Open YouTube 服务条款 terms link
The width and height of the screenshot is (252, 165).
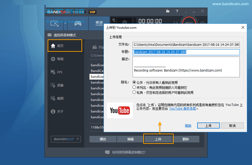click(x=183, y=109)
